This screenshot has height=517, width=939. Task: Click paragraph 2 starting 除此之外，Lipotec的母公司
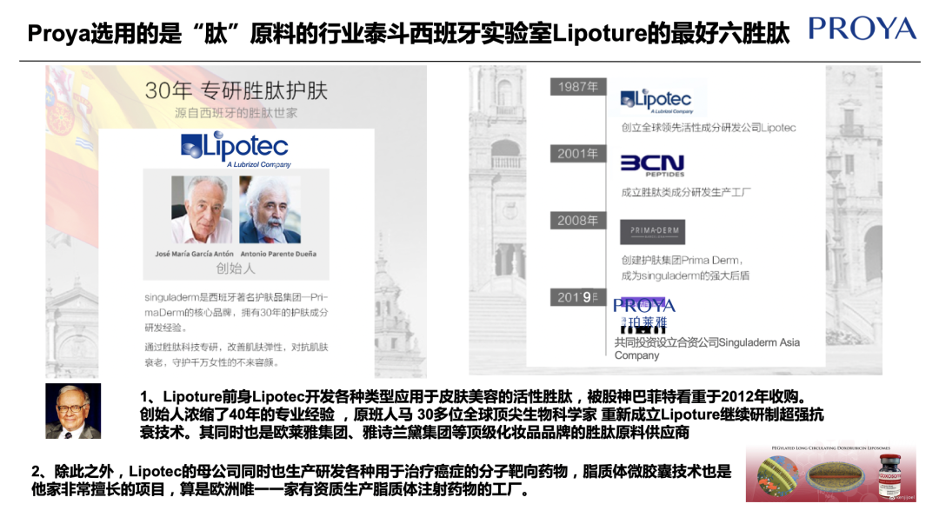tap(382, 481)
